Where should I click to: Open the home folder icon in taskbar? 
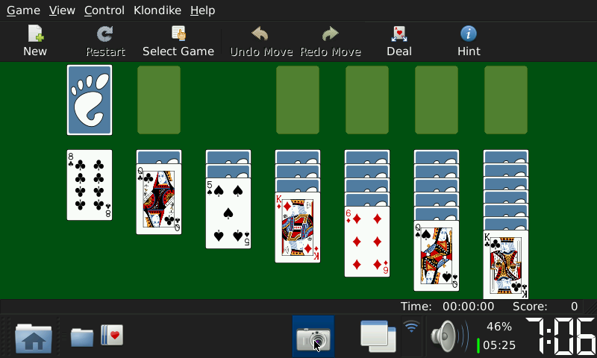[34, 337]
